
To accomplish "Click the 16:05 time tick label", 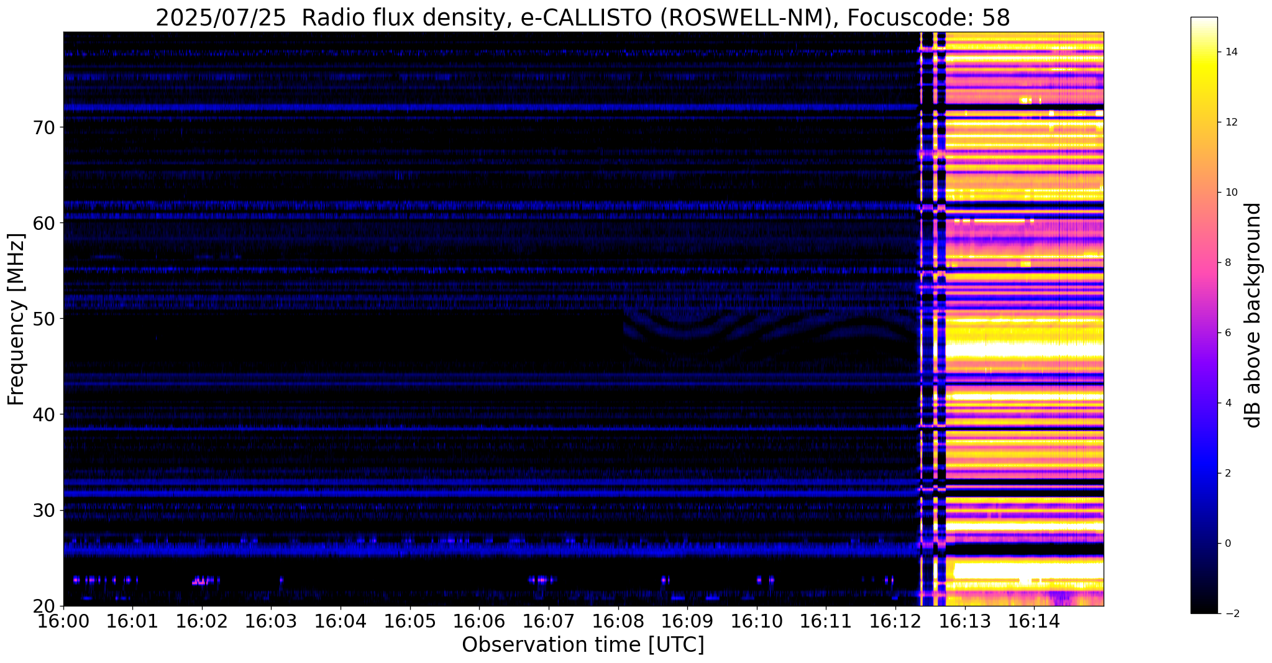I will click(x=410, y=622).
